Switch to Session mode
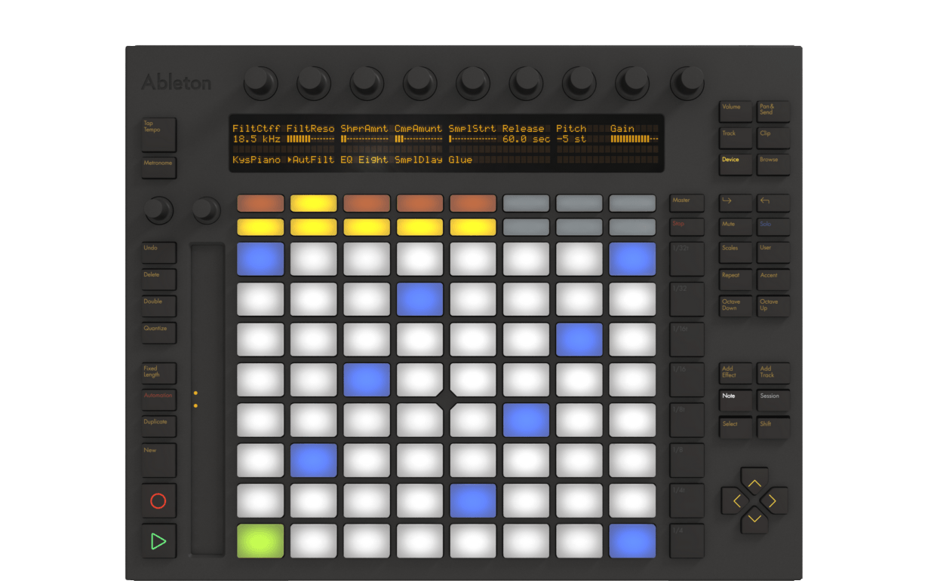This screenshot has height=581, width=928. click(773, 399)
